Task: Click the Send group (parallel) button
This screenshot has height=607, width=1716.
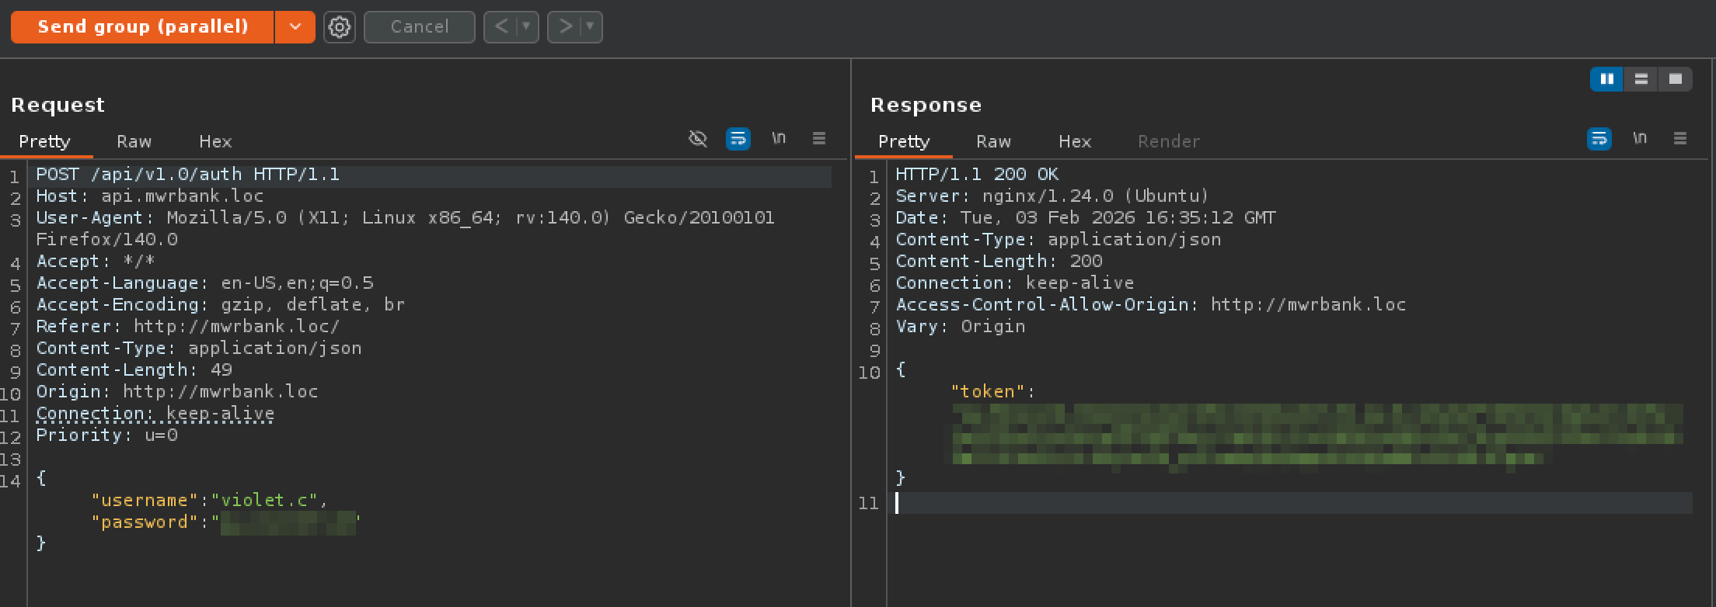Action: (142, 27)
